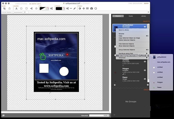Expand the Distribute along Path submenu

(132, 53)
